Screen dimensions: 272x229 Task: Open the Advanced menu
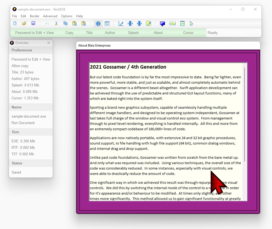click(50, 16)
